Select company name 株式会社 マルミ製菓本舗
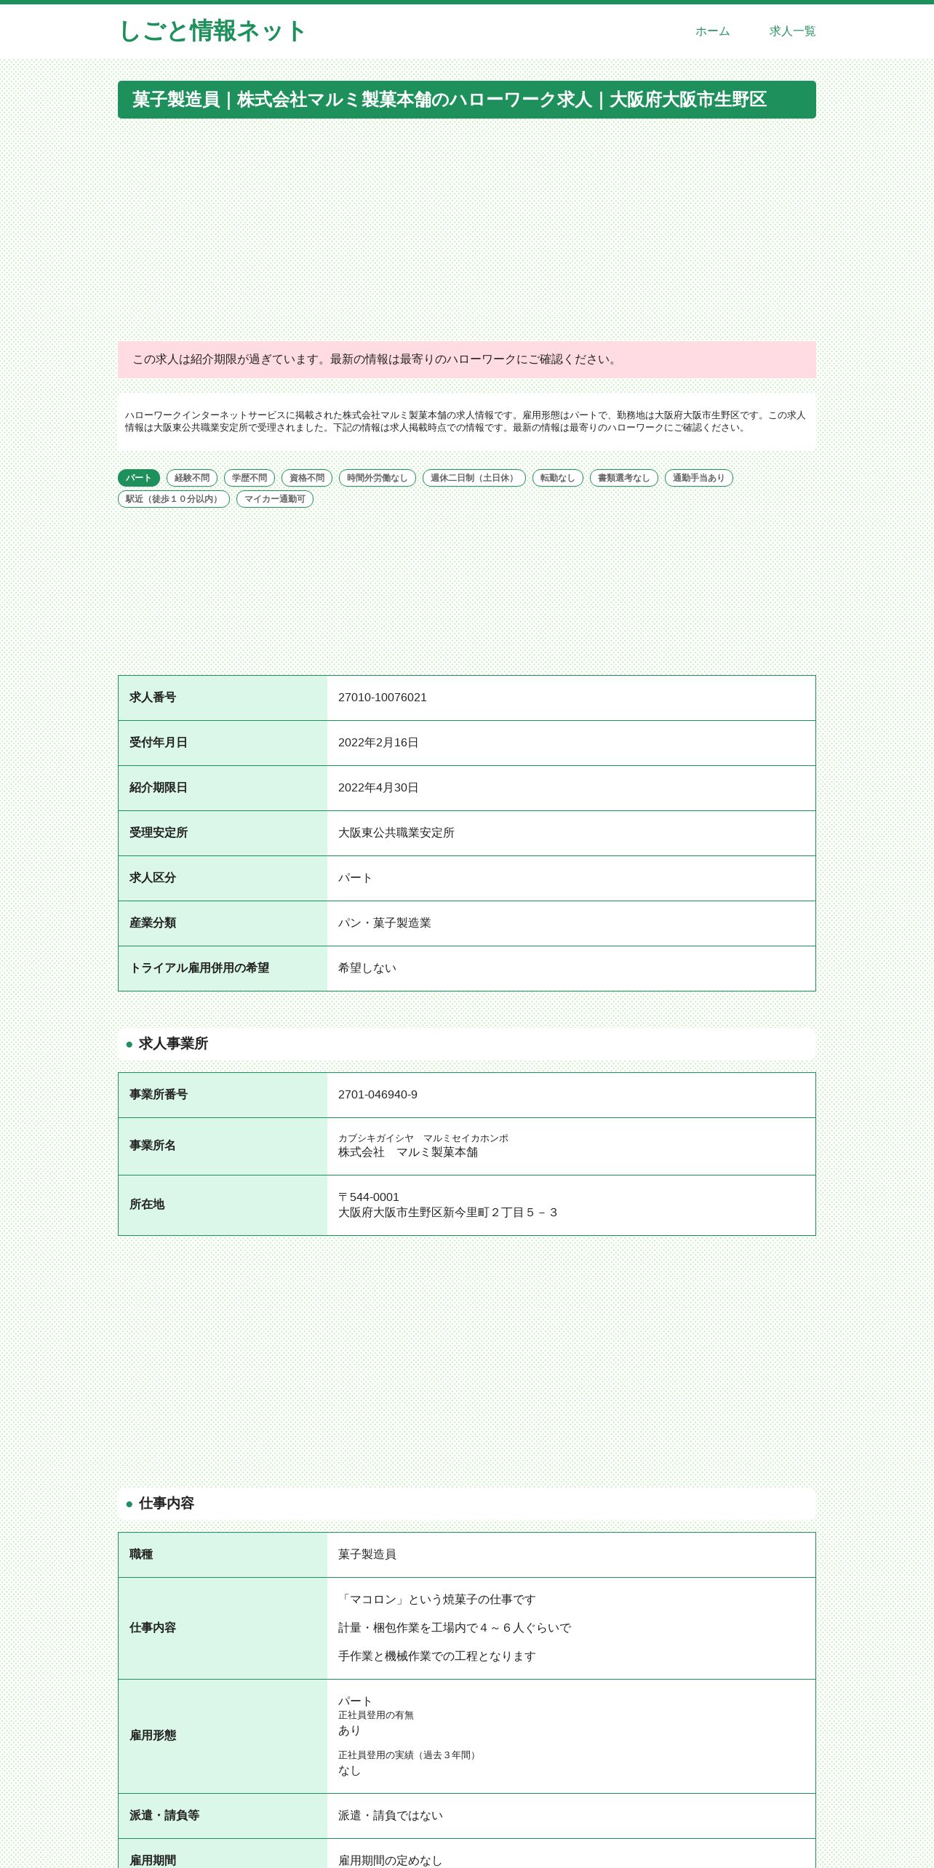934x1868 pixels. tap(408, 1152)
